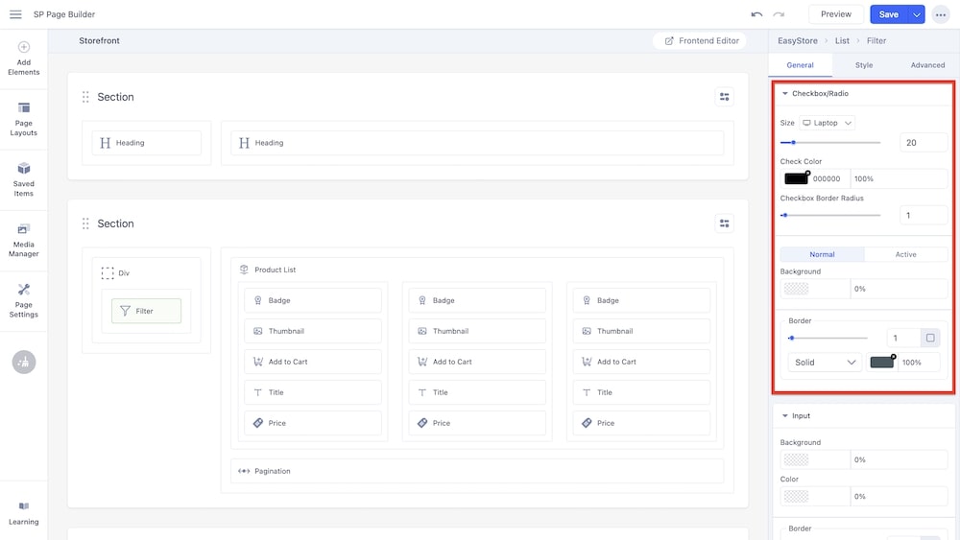
Task: Switch to the Style tab
Action: 864,65
